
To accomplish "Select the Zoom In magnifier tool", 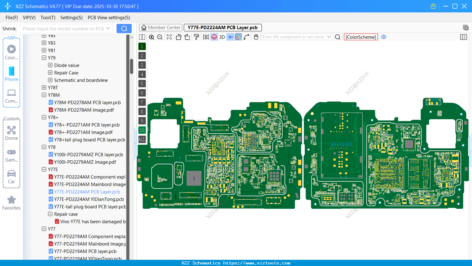I will (151, 37).
